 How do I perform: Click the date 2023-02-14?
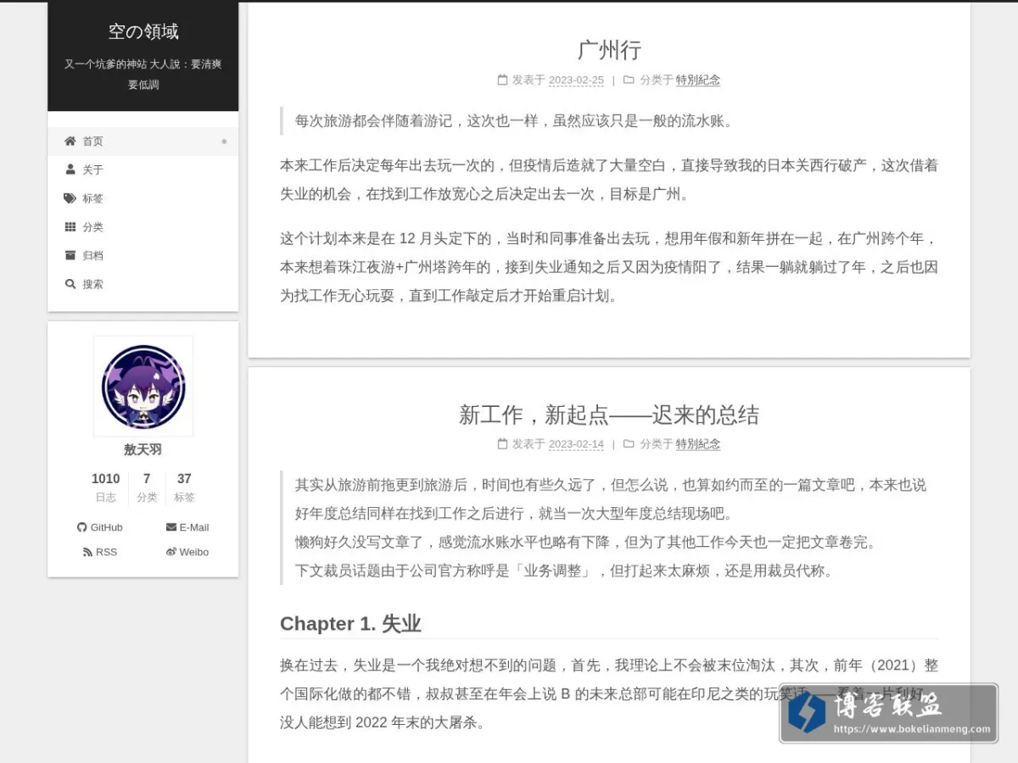point(576,444)
